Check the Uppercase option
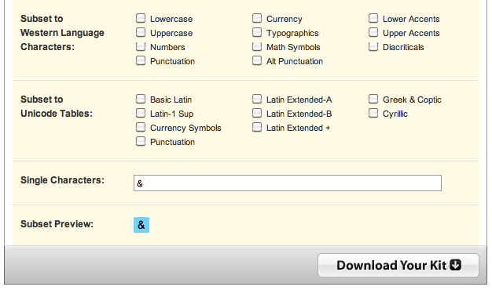This screenshot has height=290, width=492. [141, 32]
